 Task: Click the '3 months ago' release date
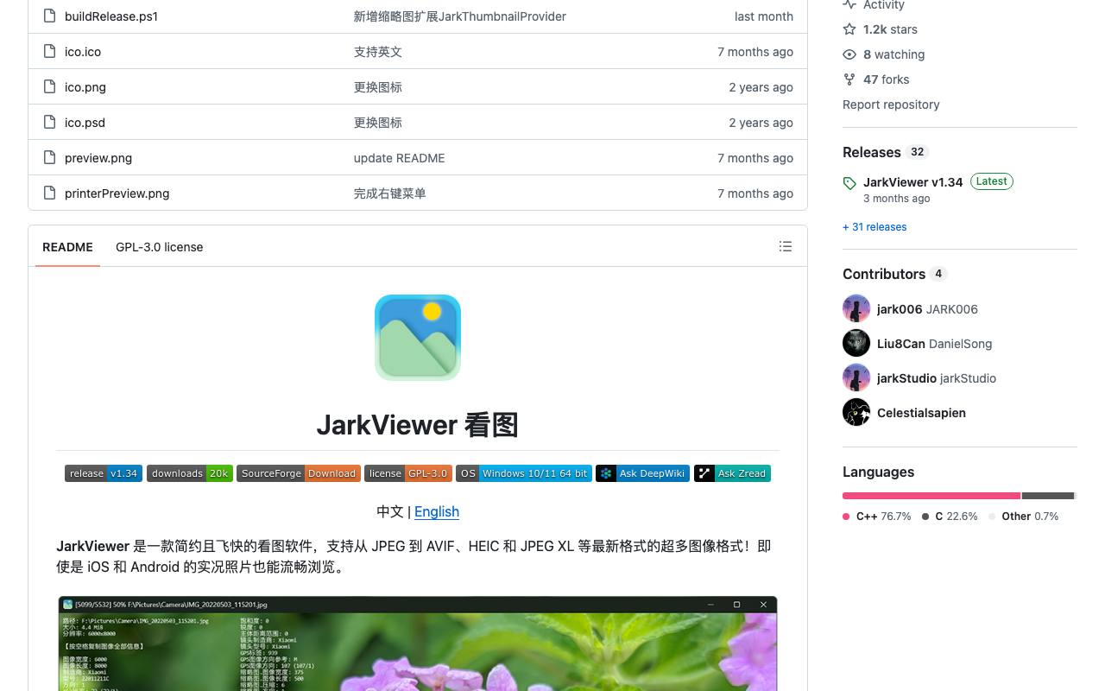click(x=897, y=199)
